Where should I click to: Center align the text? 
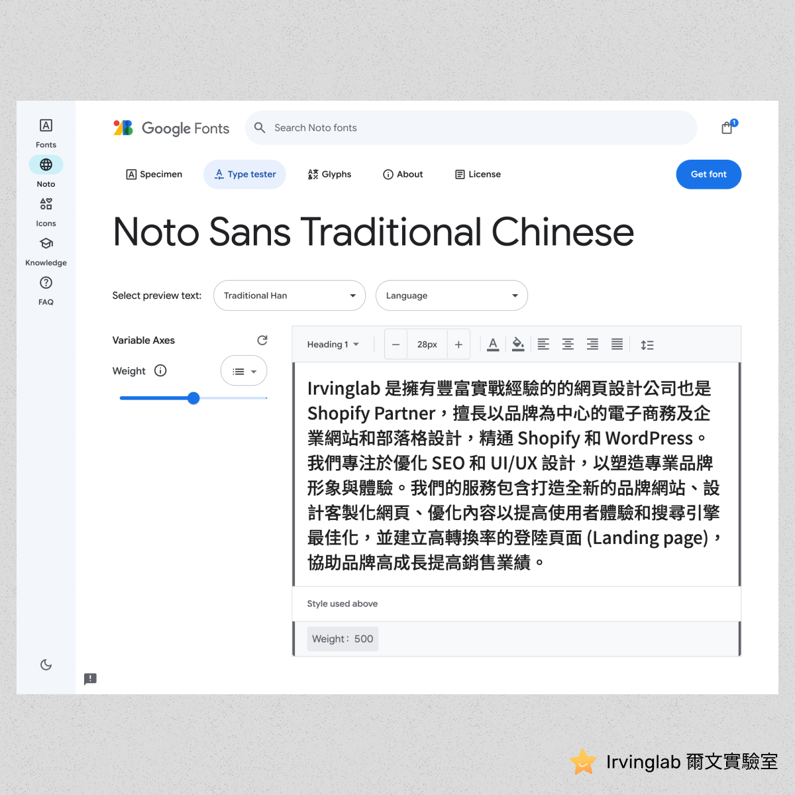[568, 344]
